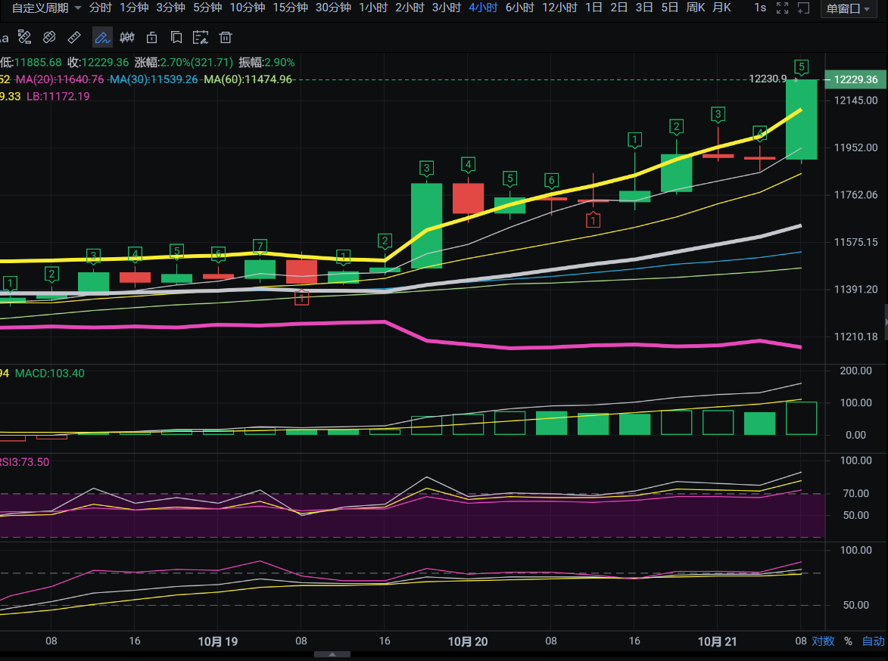Viewport: 888px width, 661px height.
Task: Select the 周K weekly timeframe
Action: [x=695, y=8]
